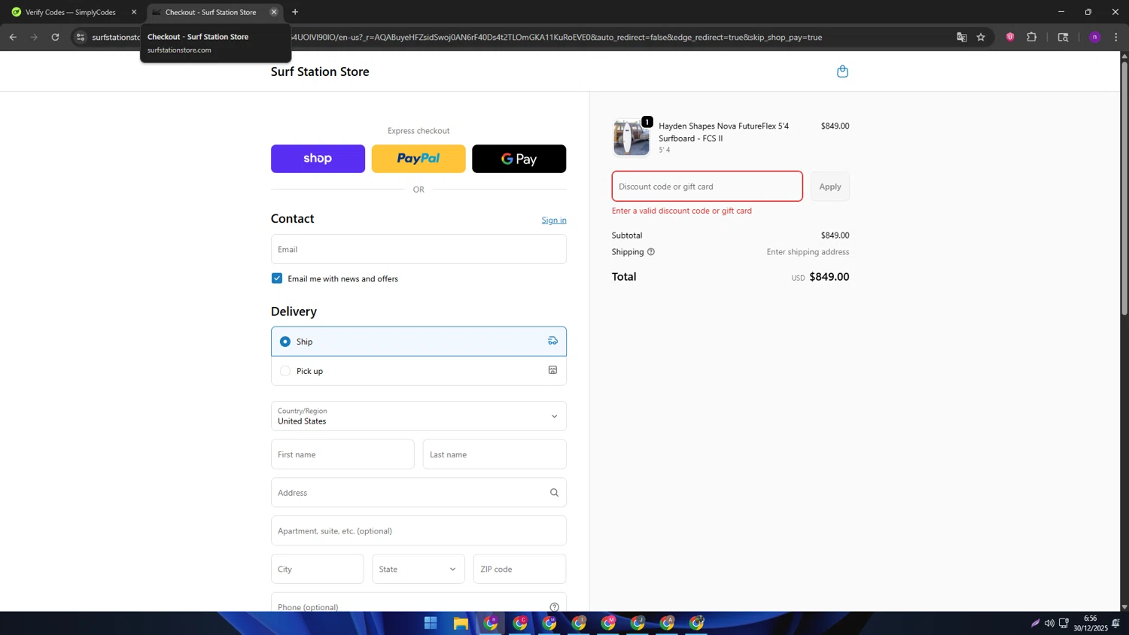Click the Hayden Shapes surfboard product thumbnail
Image resolution: width=1129 pixels, height=635 pixels.
[x=631, y=138]
